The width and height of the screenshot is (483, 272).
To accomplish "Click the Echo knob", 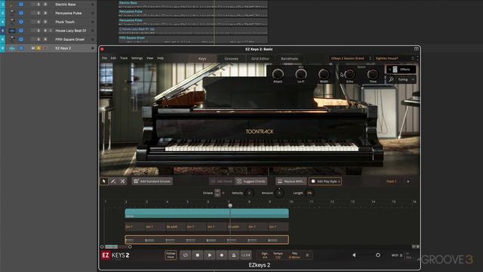I will [349, 74].
